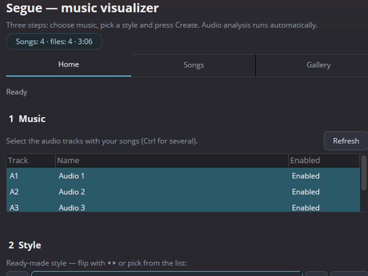The width and height of the screenshot is (368, 276).
Task: Click the Name column header
Action: (172, 161)
